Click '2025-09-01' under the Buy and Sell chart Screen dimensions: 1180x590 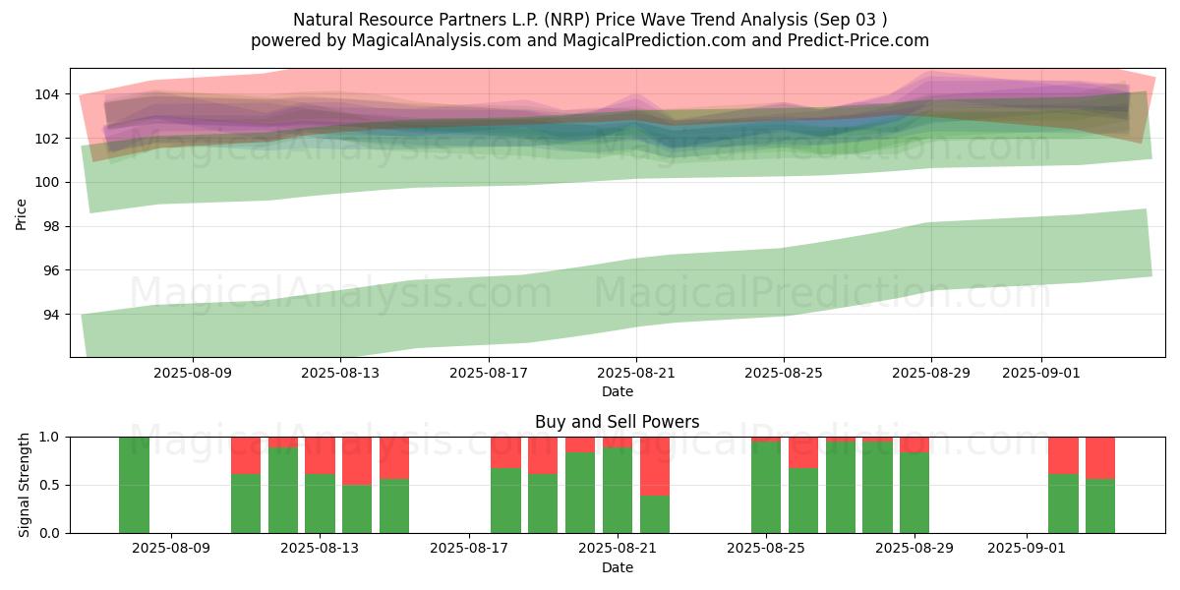[1026, 550]
